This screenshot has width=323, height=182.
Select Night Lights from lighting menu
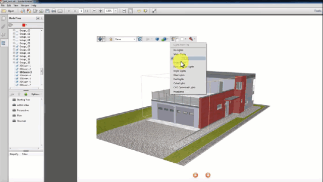pos(180,71)
